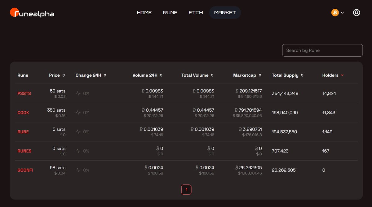Click GOONFI price 98 sats
The image size is (372, 207).
point(58,168)
